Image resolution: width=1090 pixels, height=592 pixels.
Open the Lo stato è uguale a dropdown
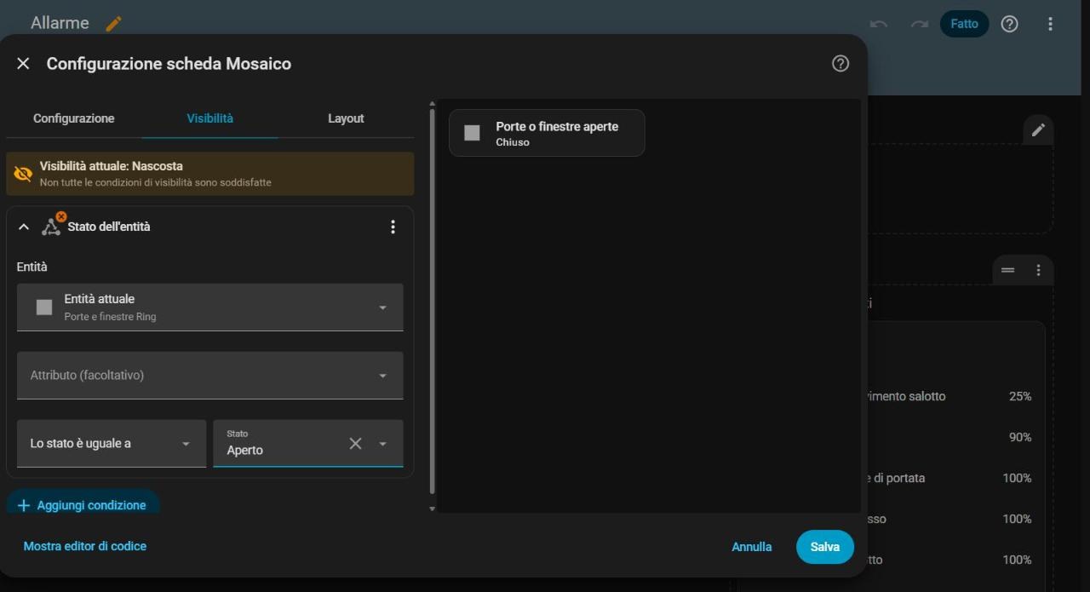[112, 443]
